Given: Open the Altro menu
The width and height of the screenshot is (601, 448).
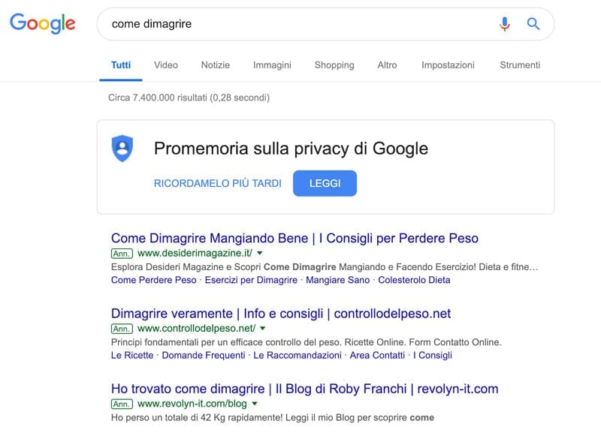Looking at the screenshot, I should tap(387, 65).
